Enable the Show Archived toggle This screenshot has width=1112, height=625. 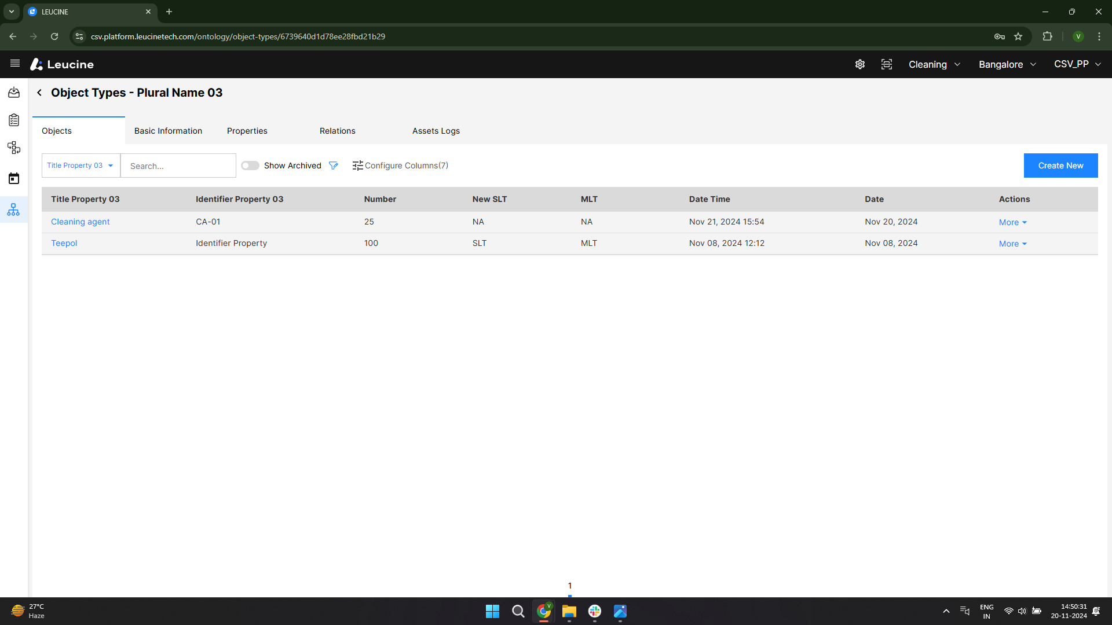tap(250, 166)
